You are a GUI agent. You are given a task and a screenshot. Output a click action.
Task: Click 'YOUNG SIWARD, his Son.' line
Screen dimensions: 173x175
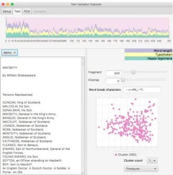pos(20,157)
